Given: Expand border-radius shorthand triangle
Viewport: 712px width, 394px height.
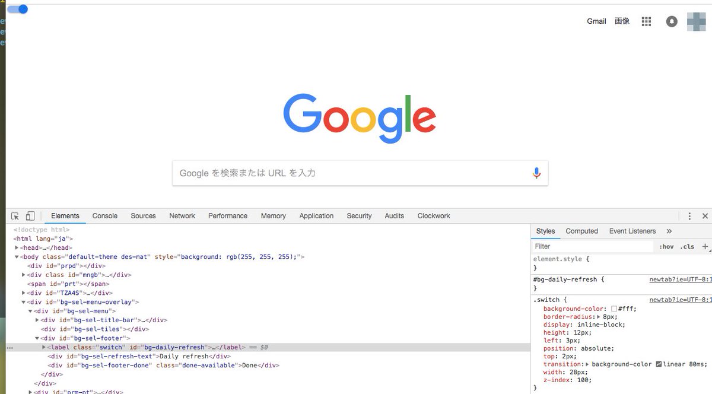Looking at the screenshot, I should pyautogui.click(x=598, y=317).
